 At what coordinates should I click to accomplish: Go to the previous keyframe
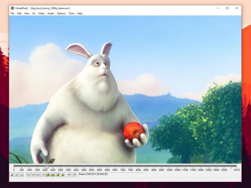point(48,175)
